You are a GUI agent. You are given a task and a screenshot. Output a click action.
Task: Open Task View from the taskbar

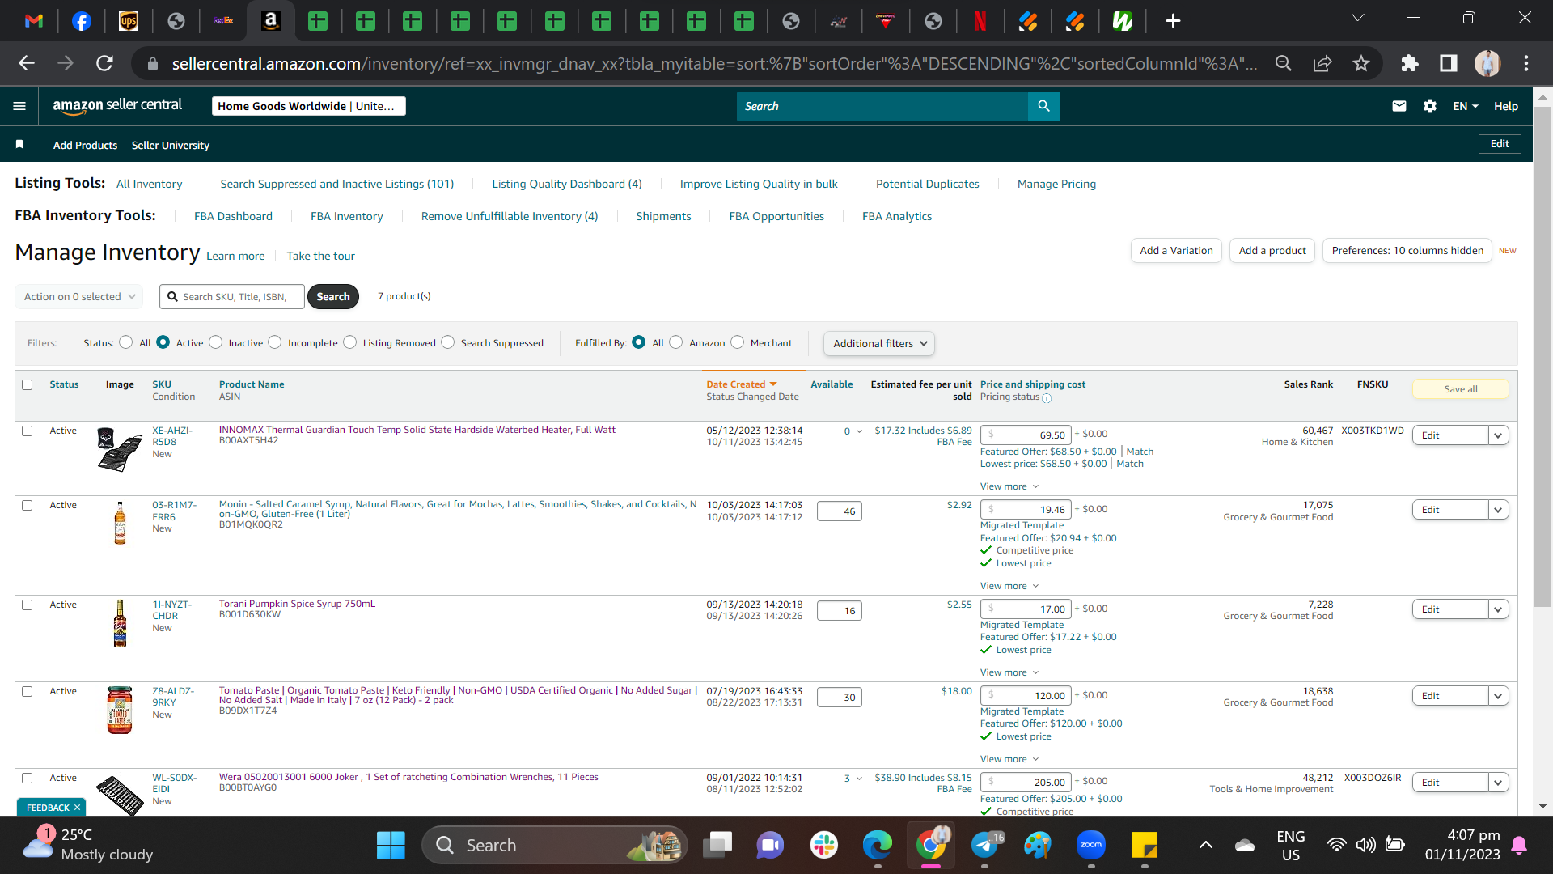point(717,846)
